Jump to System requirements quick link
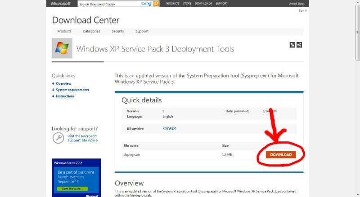 (72, 90)
